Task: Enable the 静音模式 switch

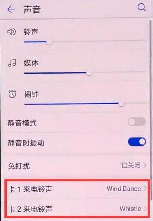Action: click(x=136, y=122)
